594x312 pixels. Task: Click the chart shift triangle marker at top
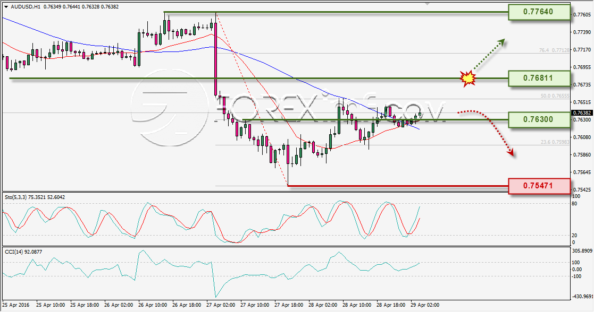[428, 3]
